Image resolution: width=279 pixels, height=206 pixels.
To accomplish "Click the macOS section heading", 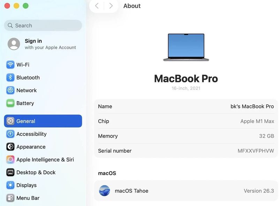I will pos(107,173).
